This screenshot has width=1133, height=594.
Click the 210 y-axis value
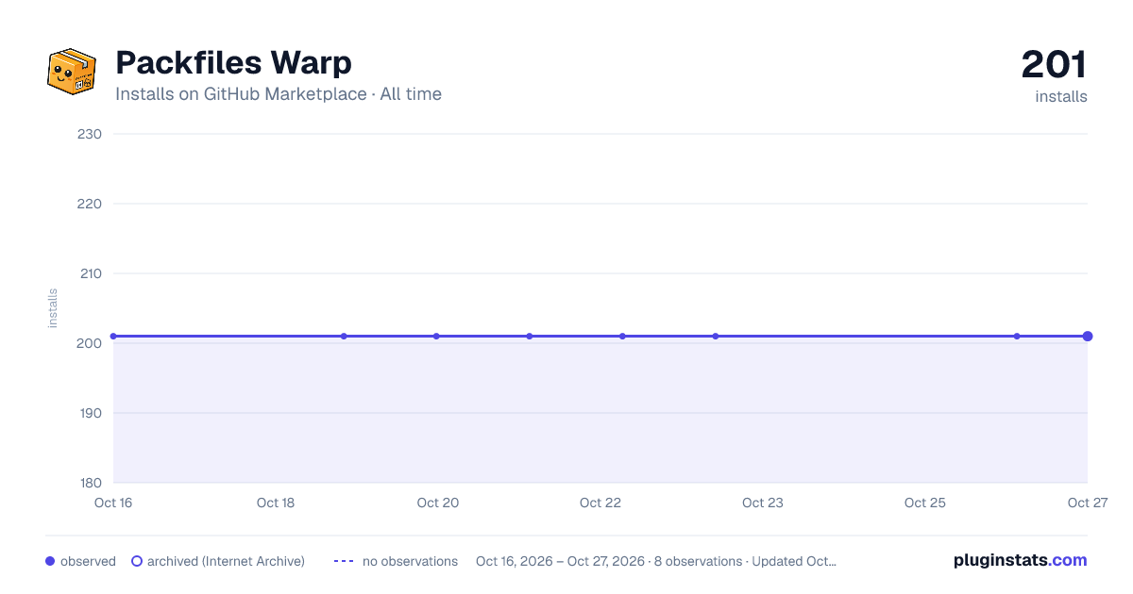pos(90,273)
